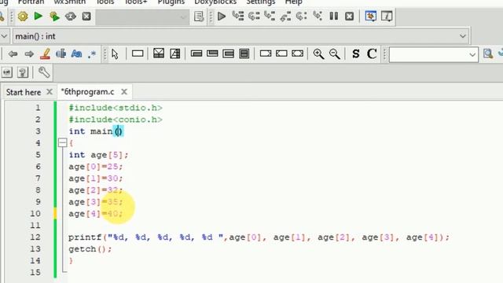This screenshot has width=503, height=283.
Task: Click the small icon left of question mark
Action: click(x=7, y=72)
